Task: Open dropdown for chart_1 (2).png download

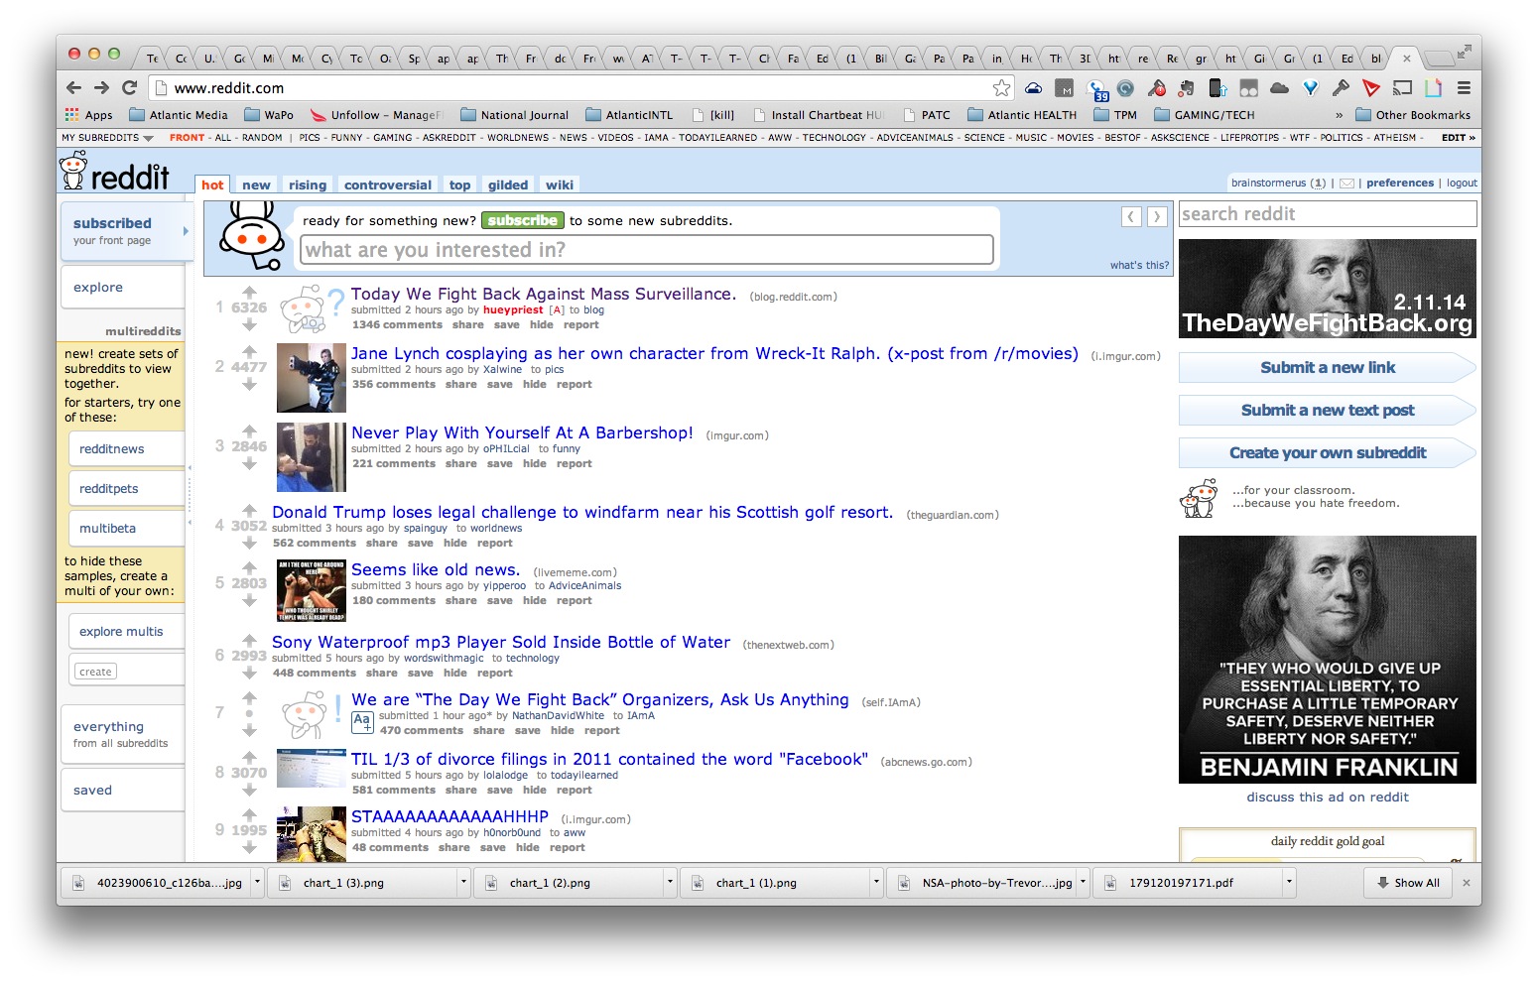Action: 670,882
